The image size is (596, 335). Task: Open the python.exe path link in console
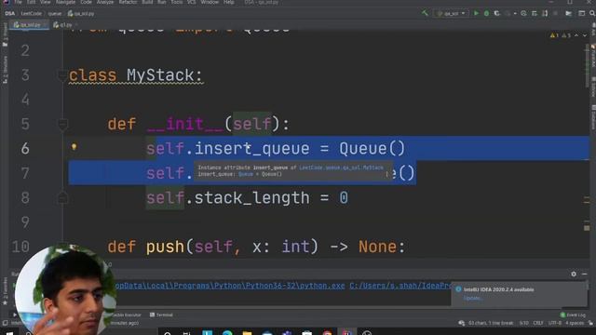(x=230, y=286)
